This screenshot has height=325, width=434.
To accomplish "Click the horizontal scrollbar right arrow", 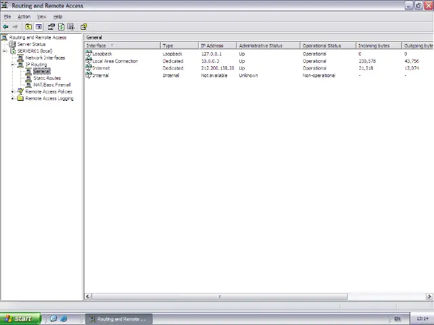I will point(429,297).
